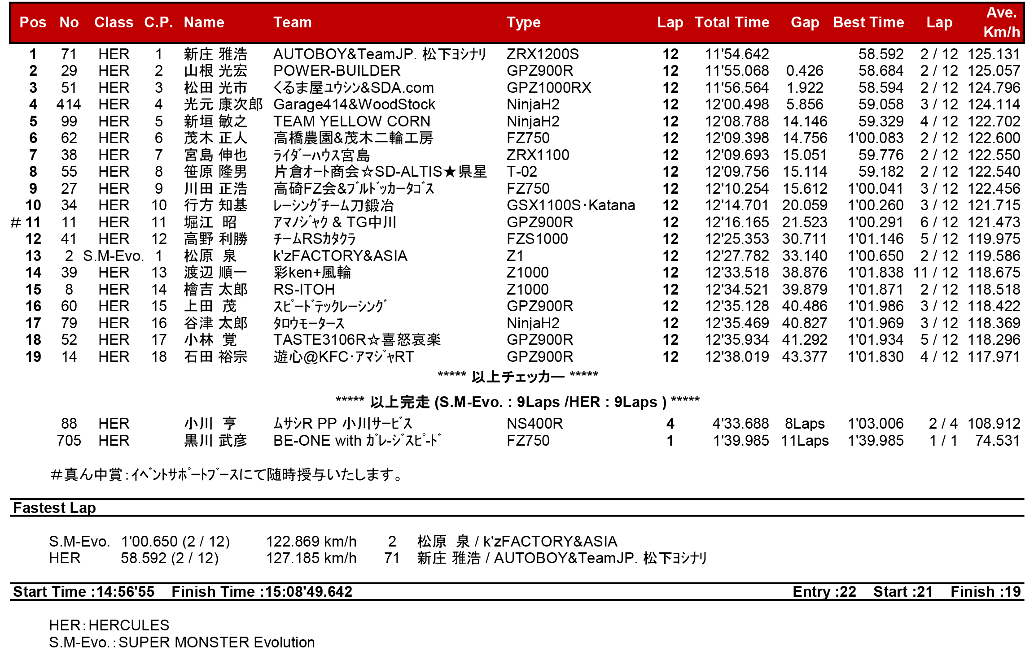1034x651 pixels.
Task: Click the S.M-Evo. class in row 13
Action: (114, 256)
